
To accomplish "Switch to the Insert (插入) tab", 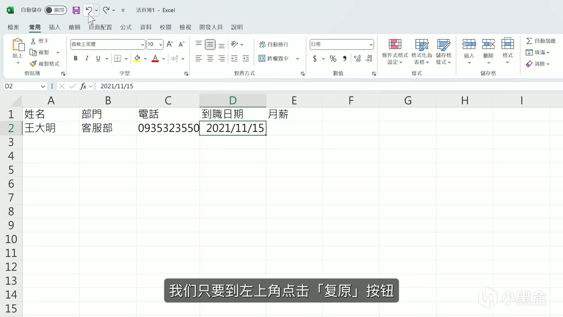I will (x=55, y=27).
